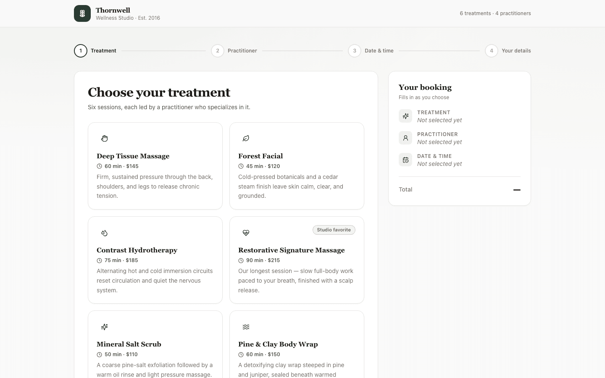Click the 'Wellness Studio · Est. 2016' text
605x378 pixels.
(128, 18)
